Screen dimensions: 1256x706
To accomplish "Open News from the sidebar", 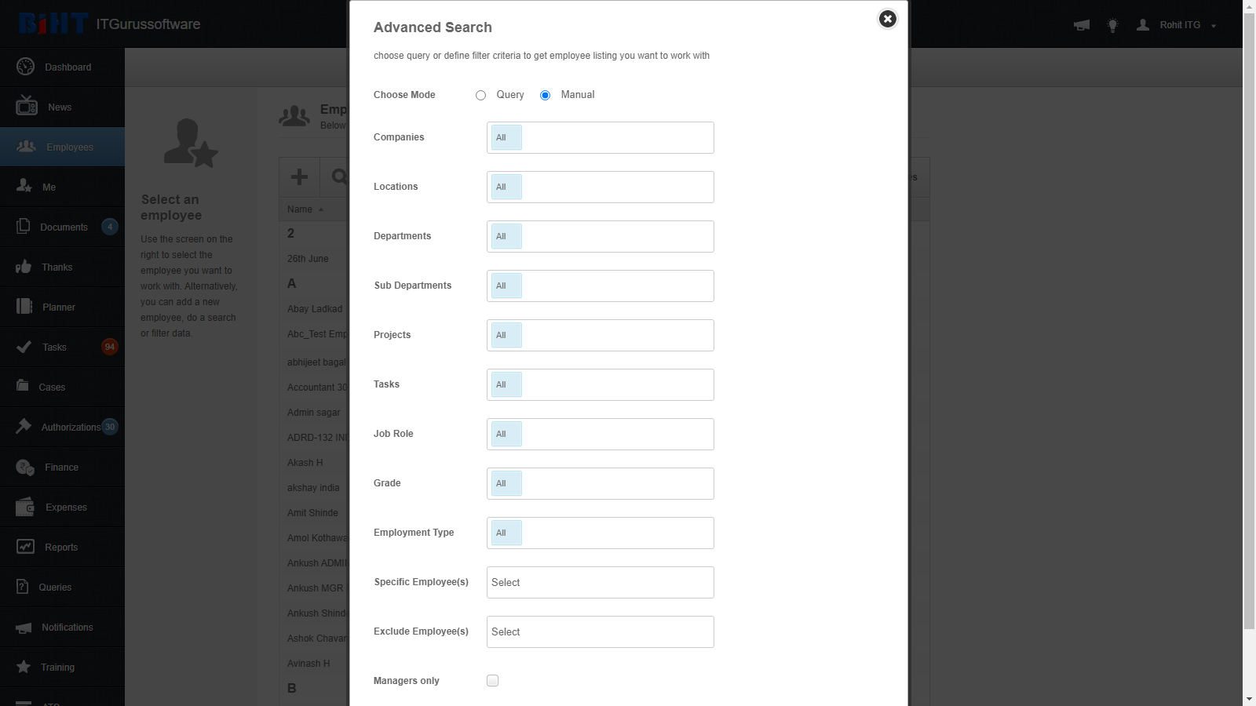I will 62,107.
